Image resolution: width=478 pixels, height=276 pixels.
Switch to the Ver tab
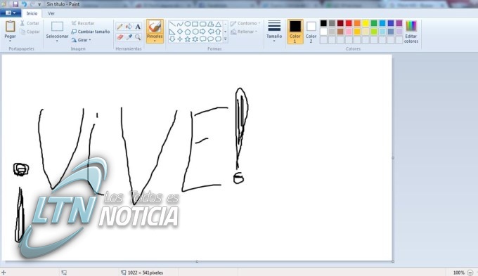pos(51,13)
